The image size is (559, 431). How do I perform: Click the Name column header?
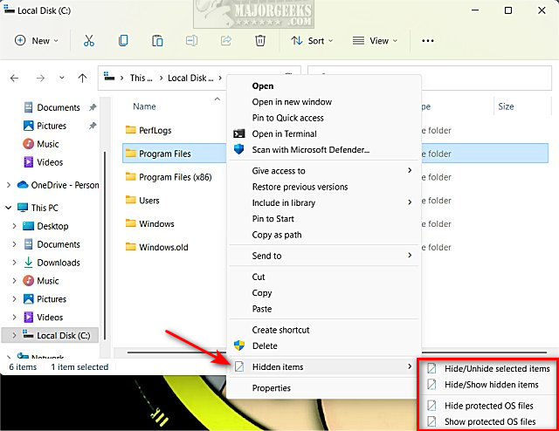point(145,106)
